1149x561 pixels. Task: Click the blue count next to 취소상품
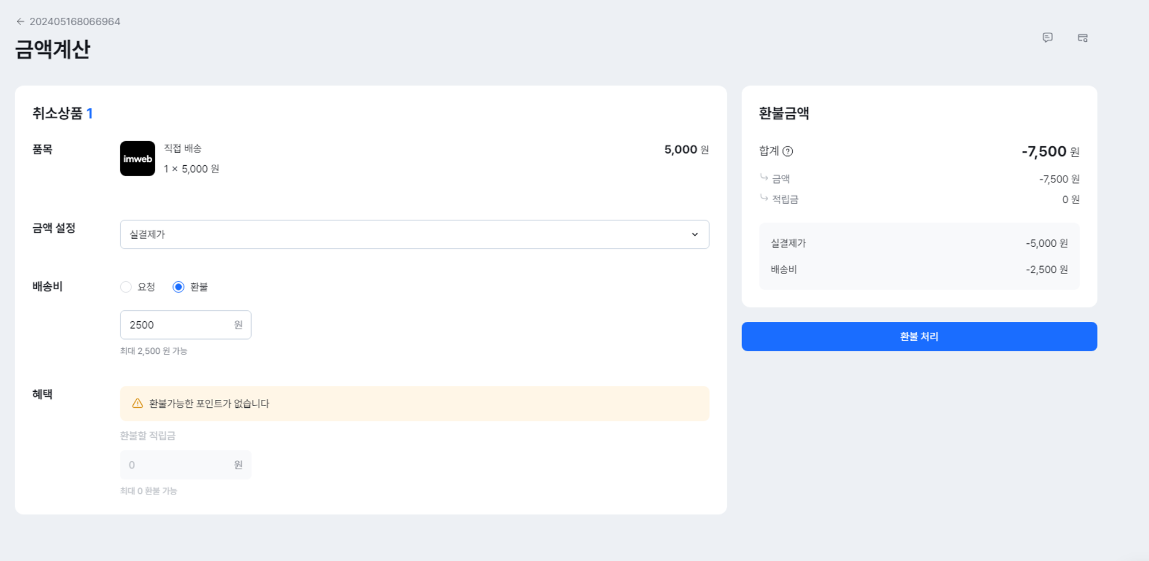pos(90,114)
